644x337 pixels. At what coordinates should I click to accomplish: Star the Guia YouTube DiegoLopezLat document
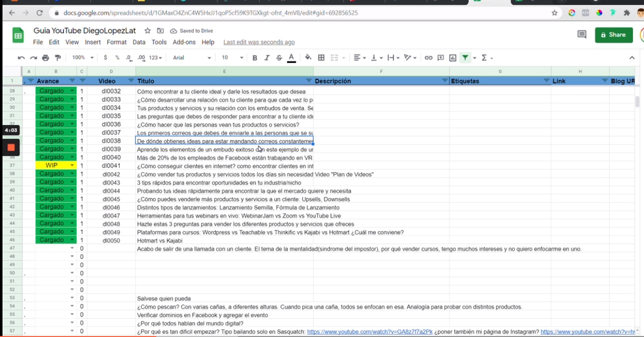(147, 31)
